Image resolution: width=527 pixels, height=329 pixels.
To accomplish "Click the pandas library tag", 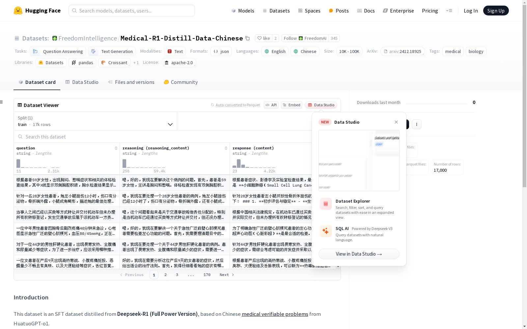I will tap(82, 63).
